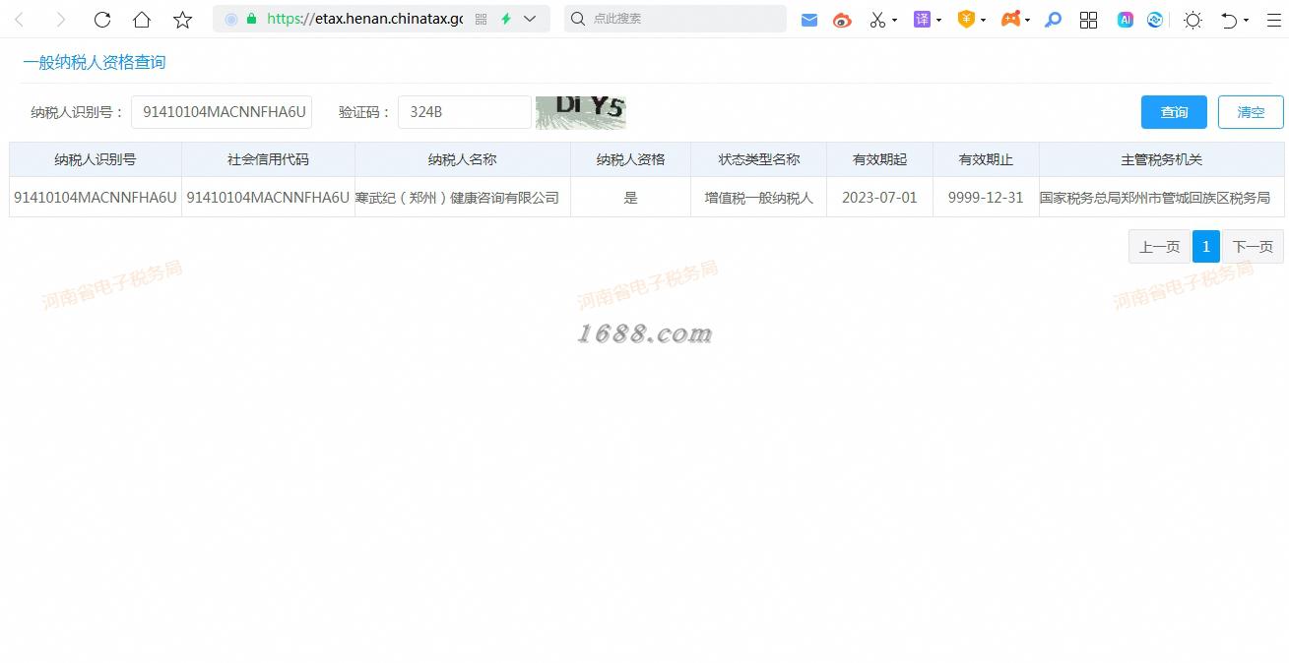
Task: Select page 1 in pagination
Action: (x=1206, y=247)
